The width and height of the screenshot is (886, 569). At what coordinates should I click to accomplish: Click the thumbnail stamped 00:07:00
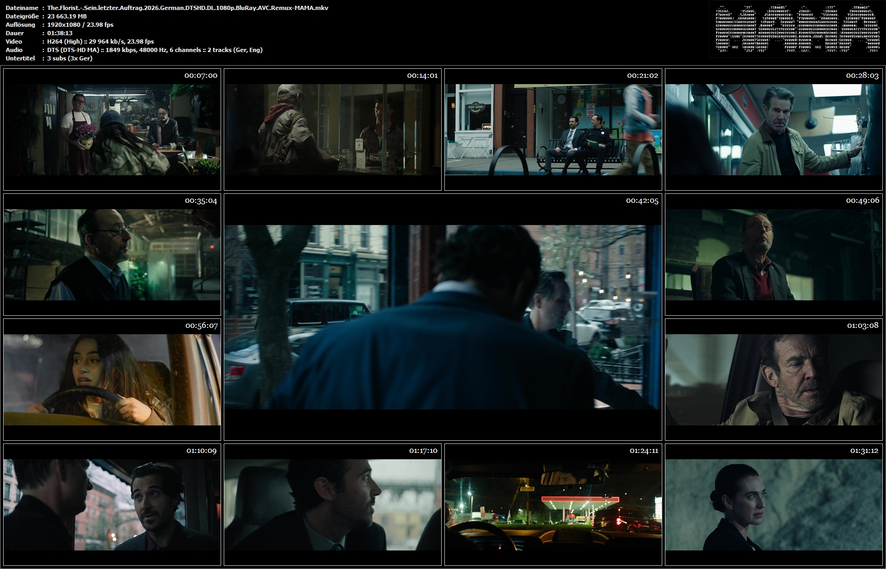pos(112,129)
